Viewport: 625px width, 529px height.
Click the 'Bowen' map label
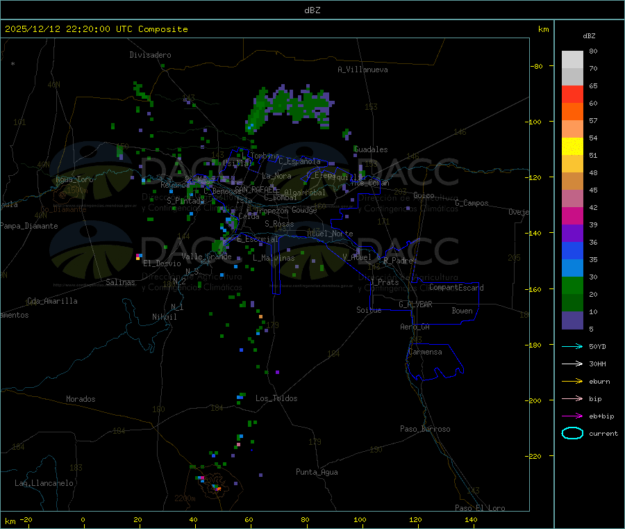[462, 311]
